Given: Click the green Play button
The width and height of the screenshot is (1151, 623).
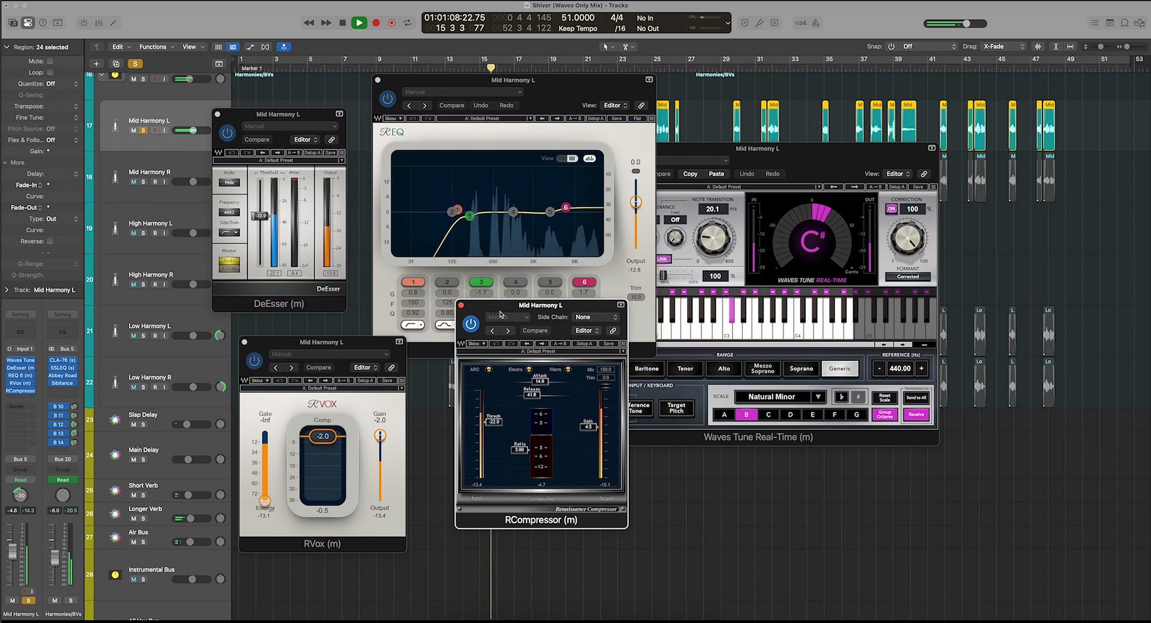Looking at the screenshot, I should pos(359,23).
